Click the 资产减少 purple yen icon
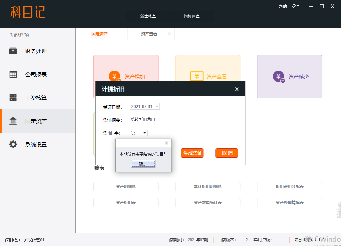The height and width of the screenshot is (246, 341). click(278, 76)
